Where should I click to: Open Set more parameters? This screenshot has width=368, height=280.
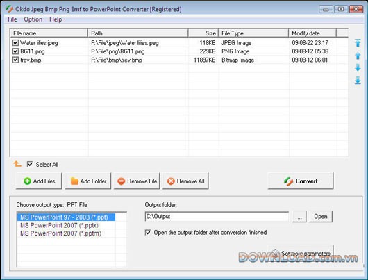[x=301, y=254]
